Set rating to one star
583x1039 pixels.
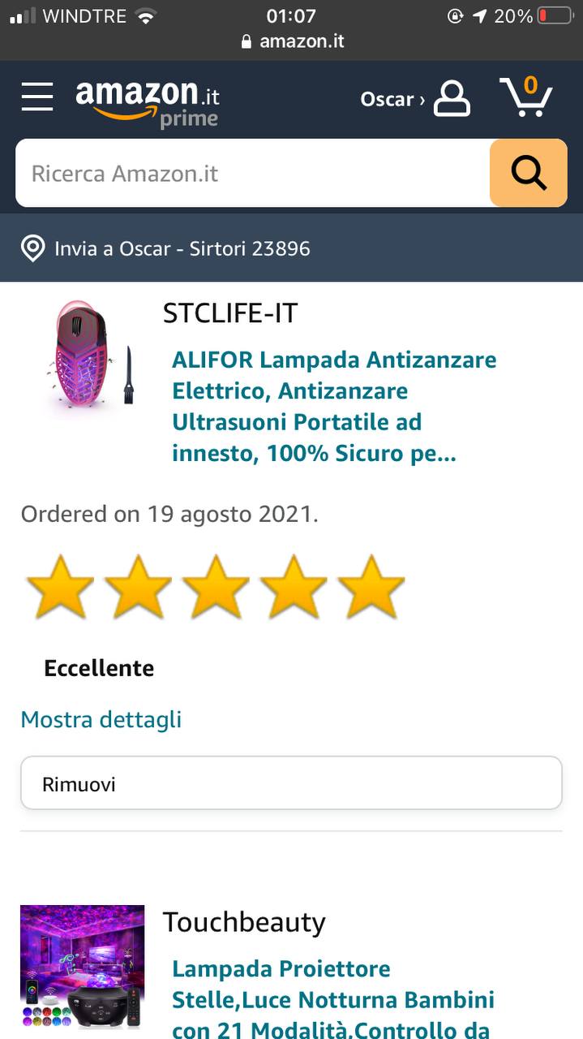coord(60,587)
